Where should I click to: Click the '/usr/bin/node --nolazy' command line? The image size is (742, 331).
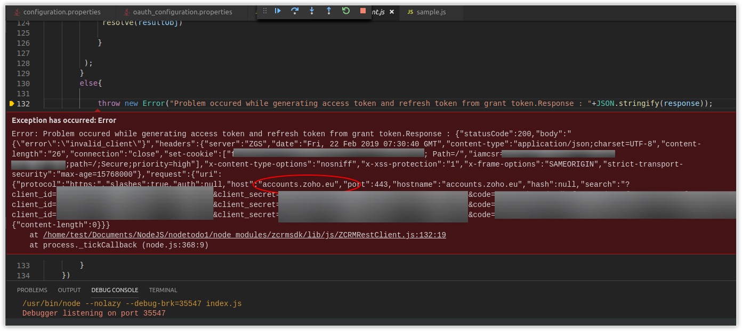132,303
